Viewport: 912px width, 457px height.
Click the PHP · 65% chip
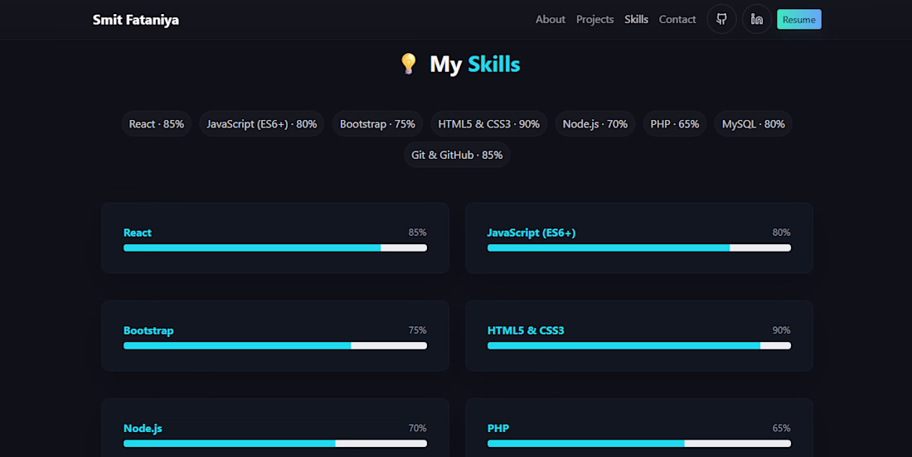[675, 123]
